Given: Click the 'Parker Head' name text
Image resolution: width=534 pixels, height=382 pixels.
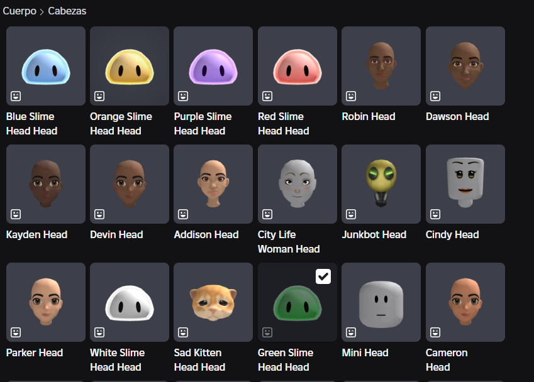Looking at the screenshot, I should click(35, 352).
